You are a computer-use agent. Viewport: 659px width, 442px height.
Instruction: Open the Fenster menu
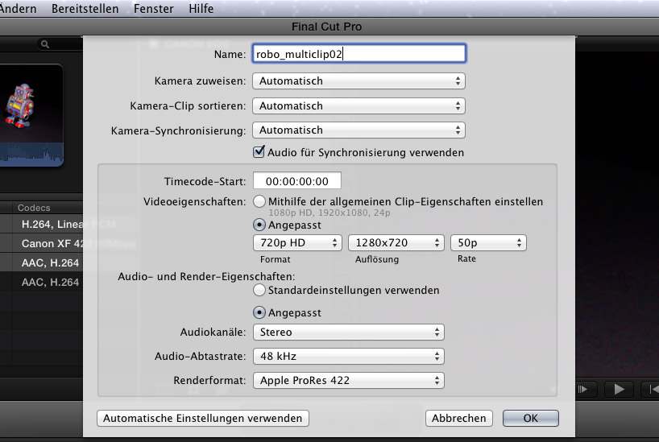(x=152, y=9)
